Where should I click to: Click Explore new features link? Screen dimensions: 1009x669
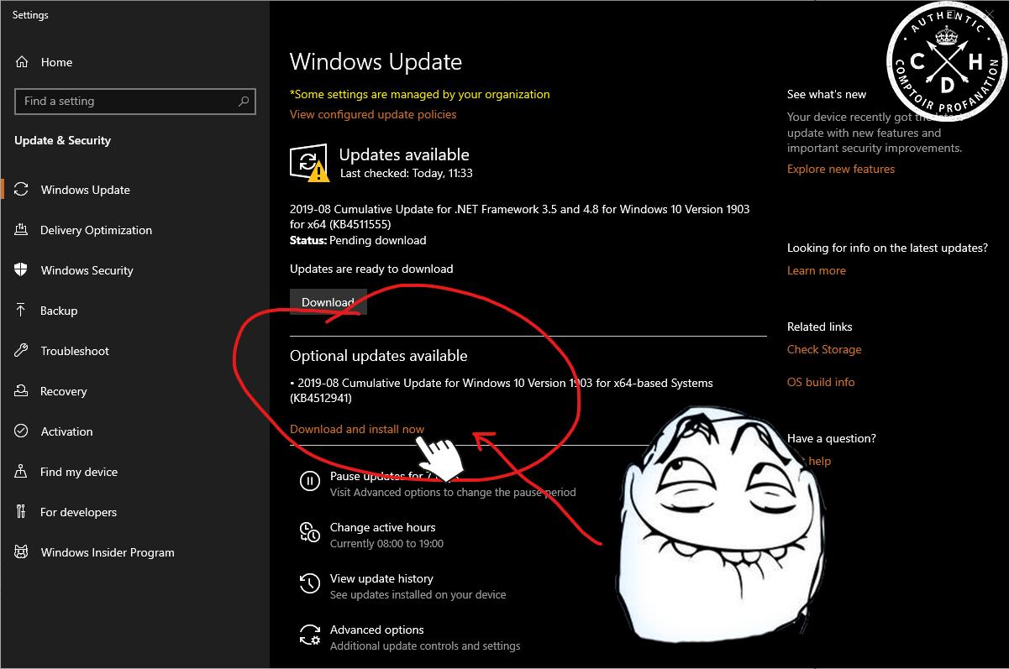[x=841, y=169]
